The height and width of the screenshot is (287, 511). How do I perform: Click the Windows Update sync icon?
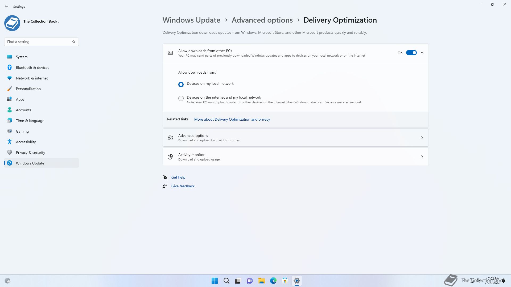pos(10,163)
